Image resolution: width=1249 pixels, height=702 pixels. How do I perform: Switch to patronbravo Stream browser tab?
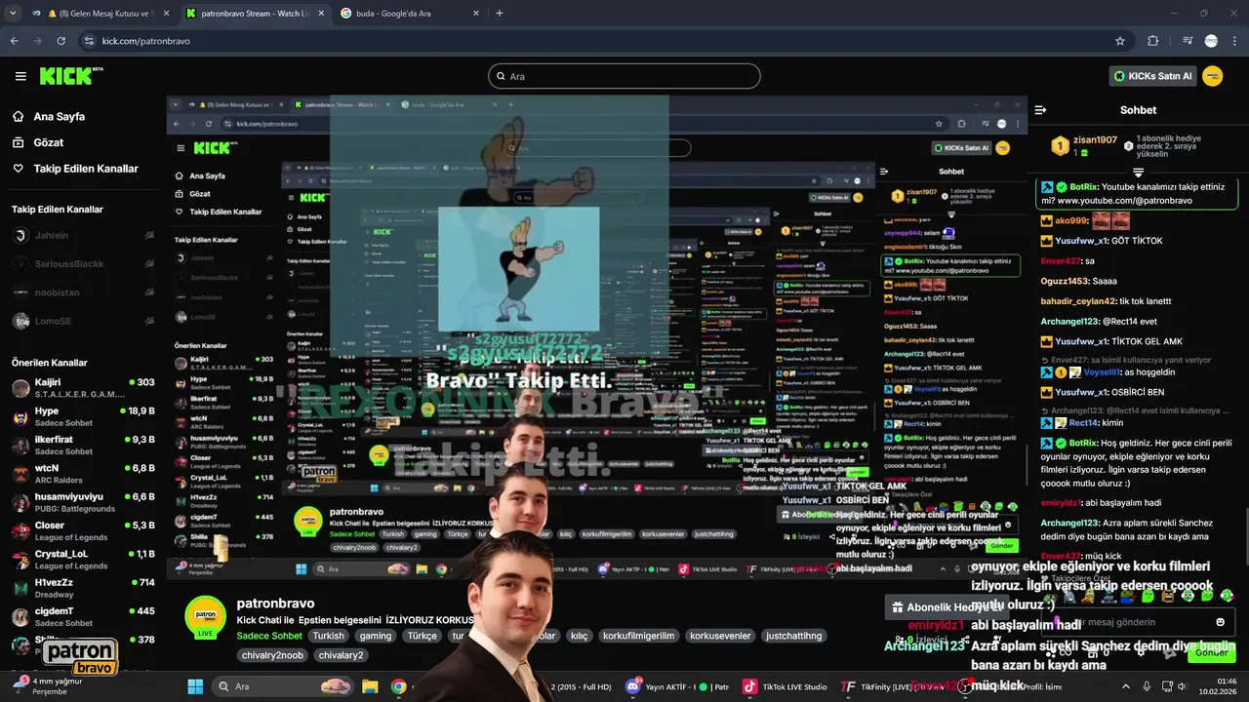257,14
